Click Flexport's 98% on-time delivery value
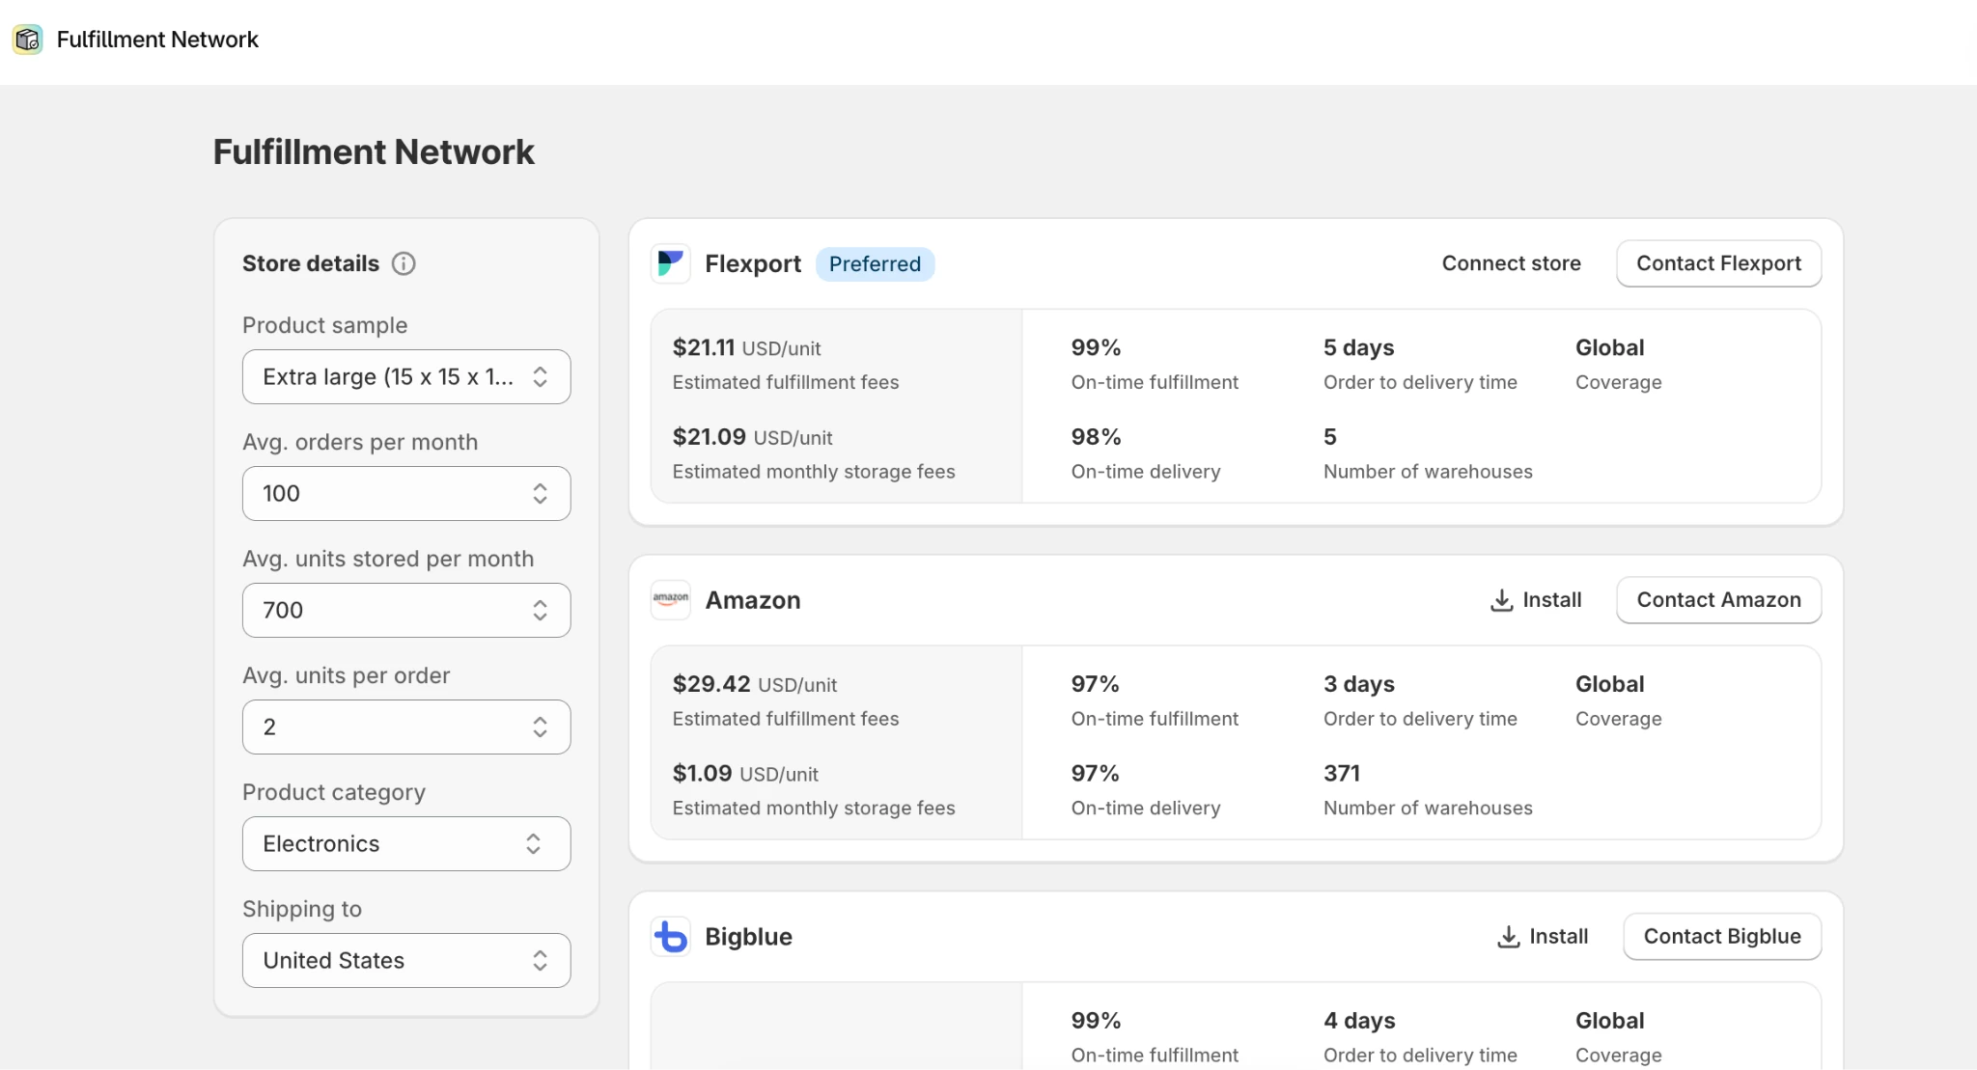This screenshot has width=1977, height=1070. (x=1096, y=437)
